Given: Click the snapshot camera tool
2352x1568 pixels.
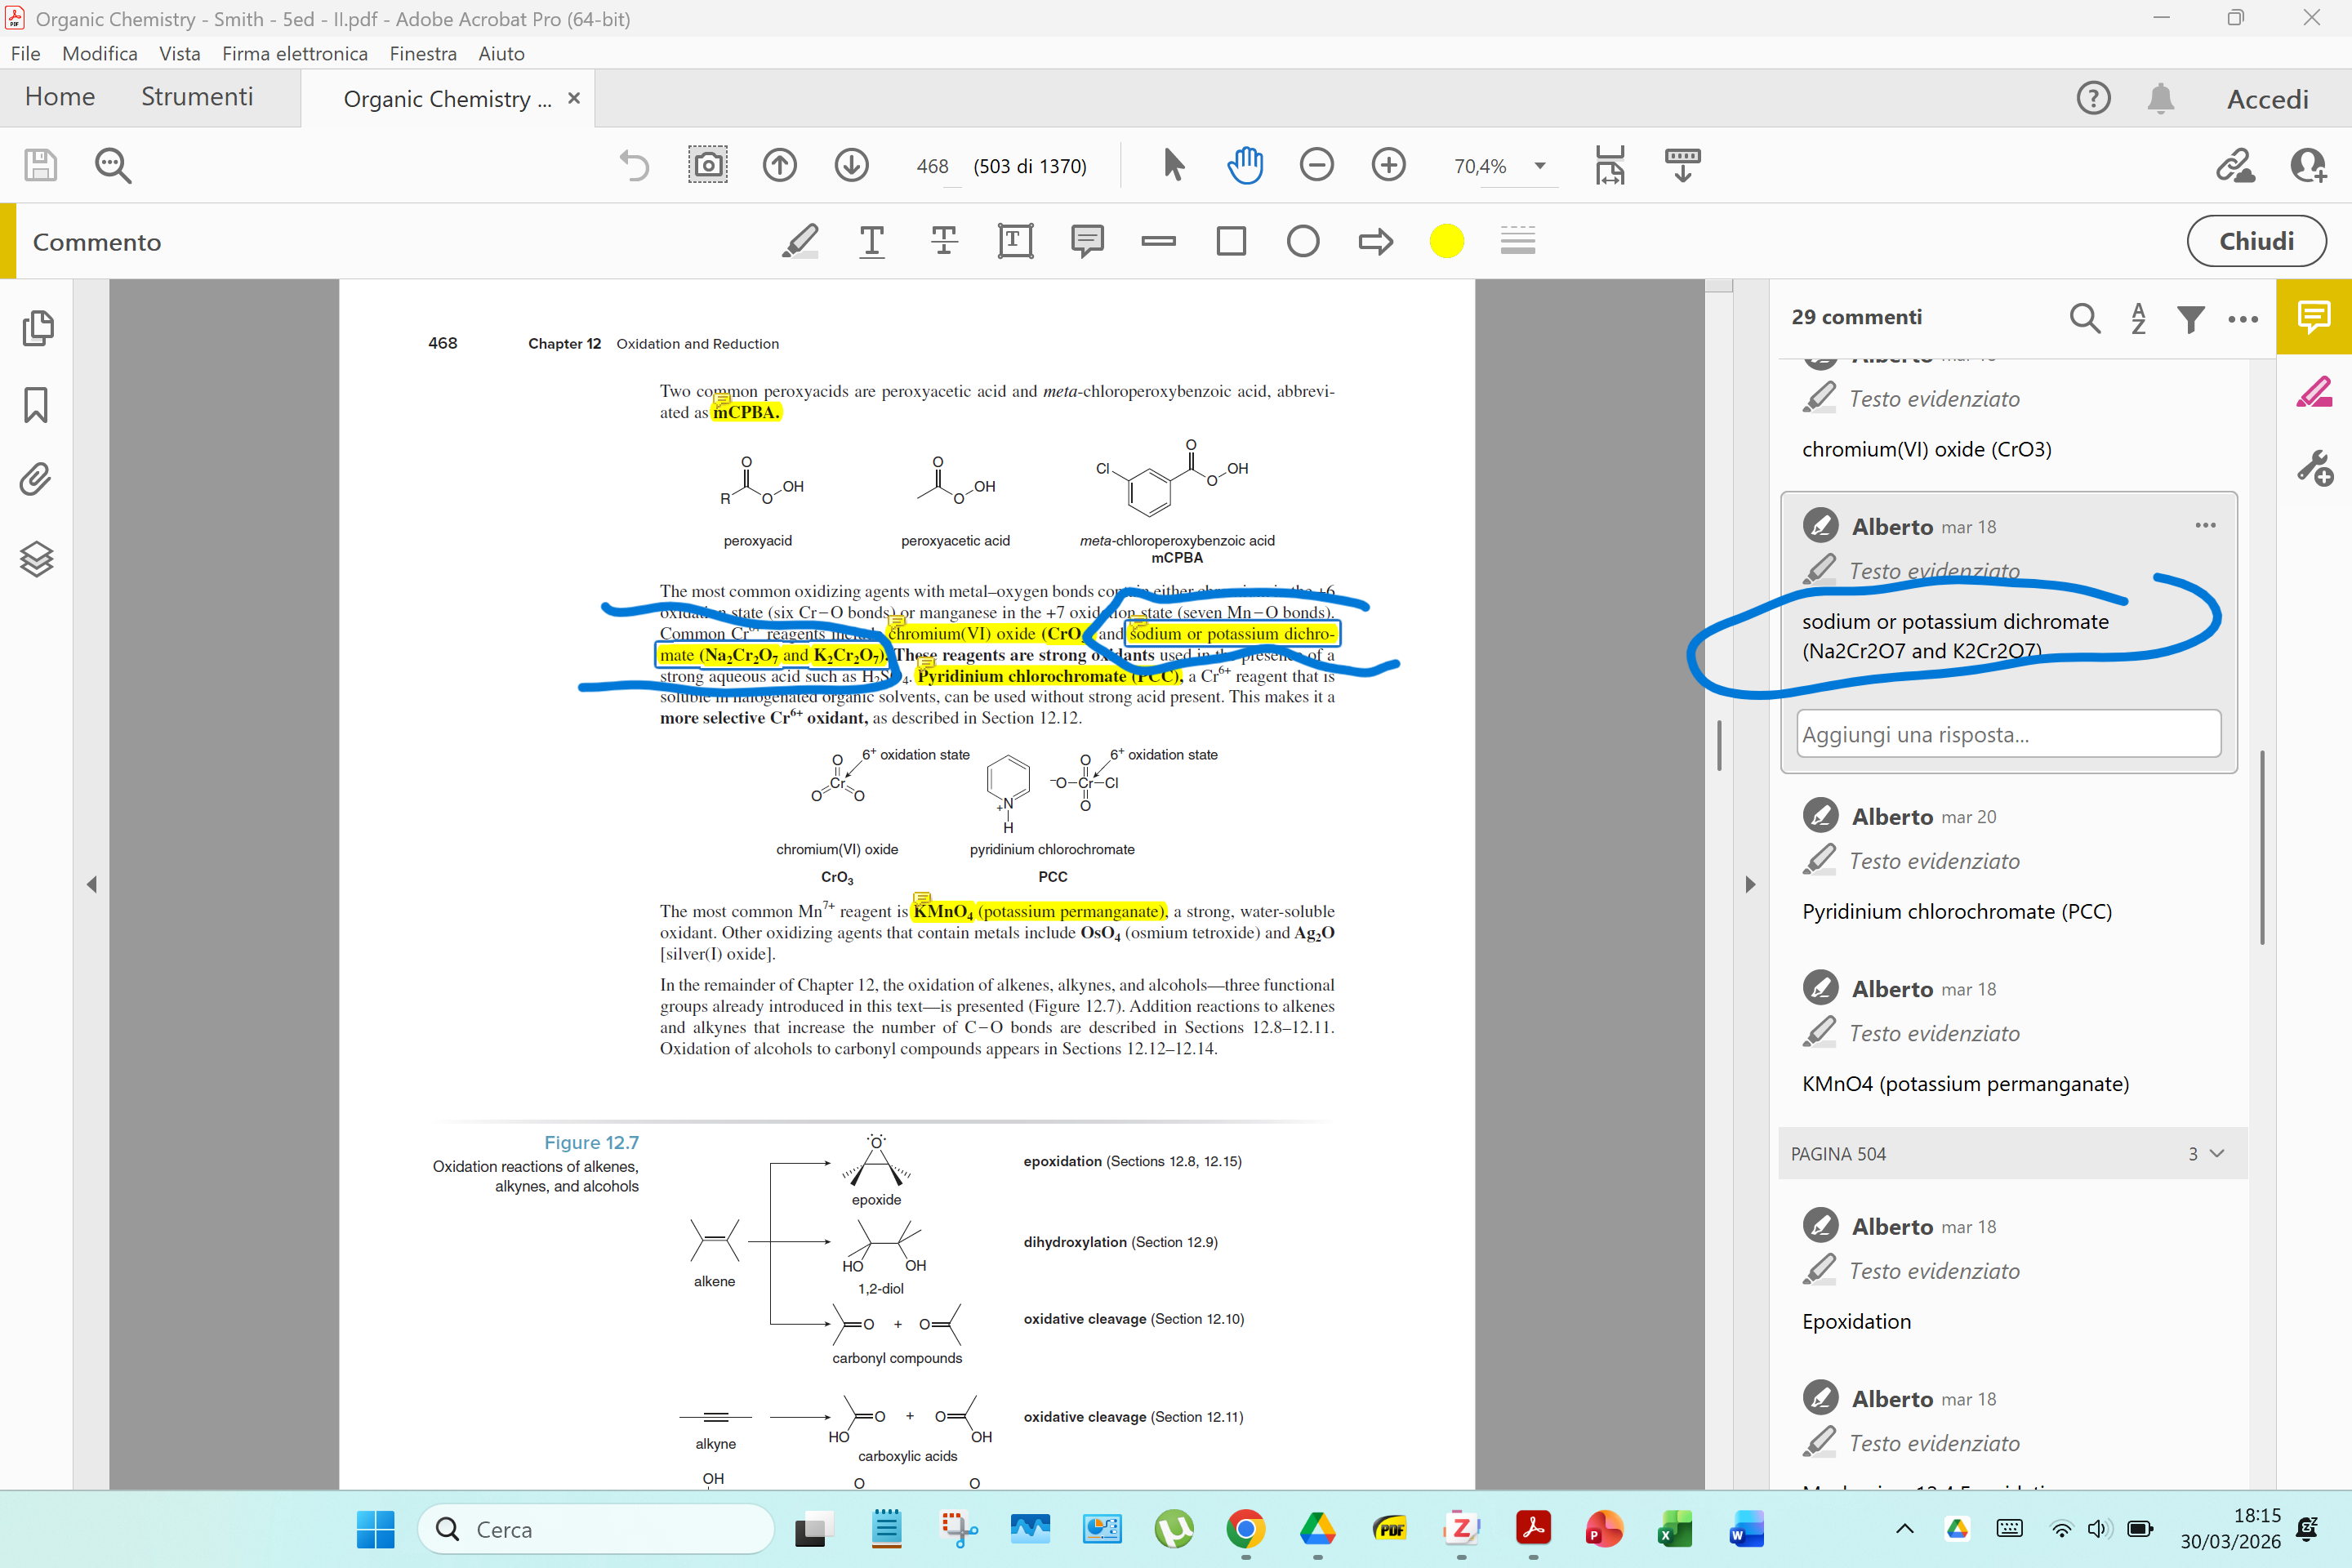Looking at the screenshot, I should [x=707, y=165].
